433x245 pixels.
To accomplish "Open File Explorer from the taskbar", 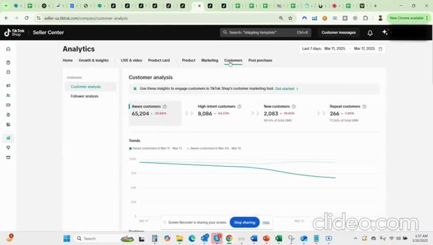I will pyautogui.click(x=180, y=239).
